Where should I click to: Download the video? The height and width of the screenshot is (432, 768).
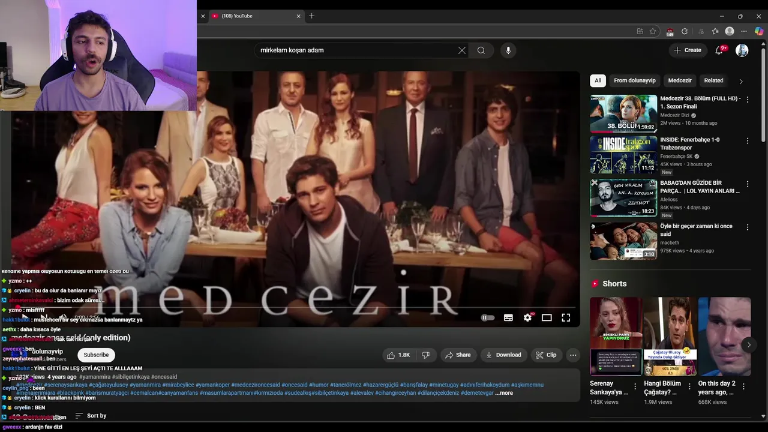coord(503,355)
